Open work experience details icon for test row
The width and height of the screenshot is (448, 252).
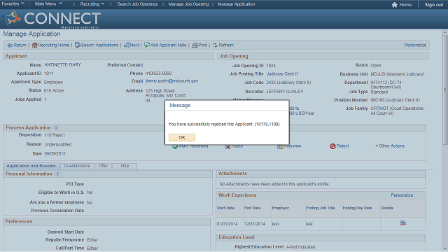403,223
